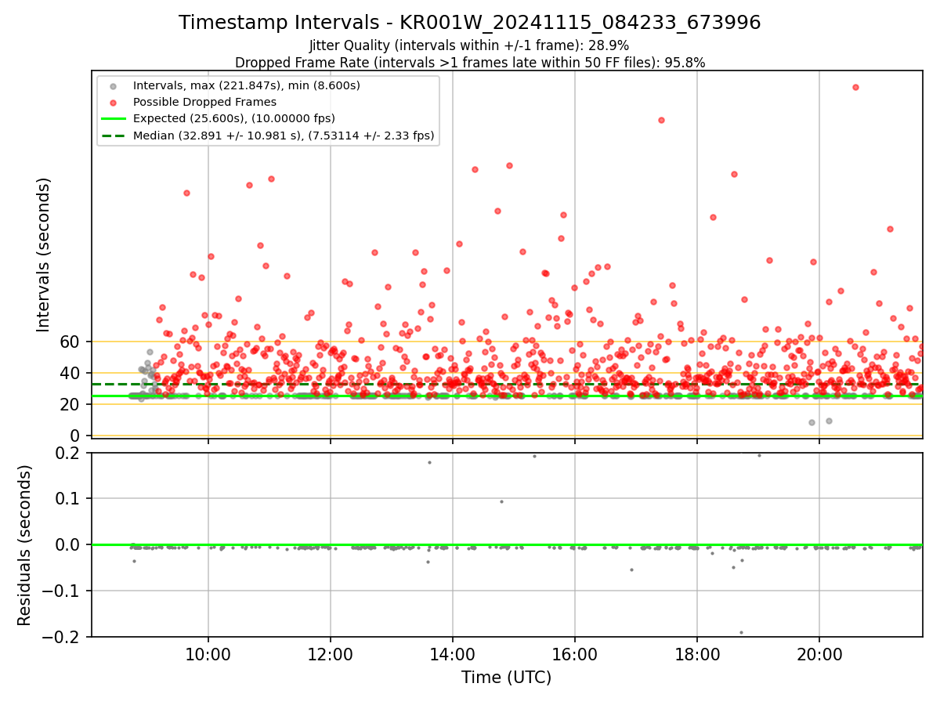The image size is (940, 705).
Task: Click the '0.1' tick on the residuals axis
Action: tap(68, 499)
